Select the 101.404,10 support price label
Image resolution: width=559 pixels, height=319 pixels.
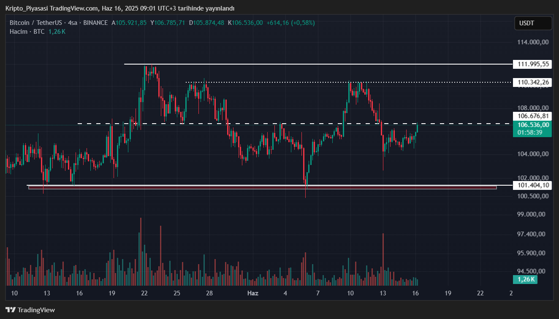pos(532,185)
